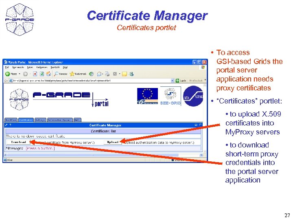Switch to the Settings portal tab
293x220 pixels.
40,120
